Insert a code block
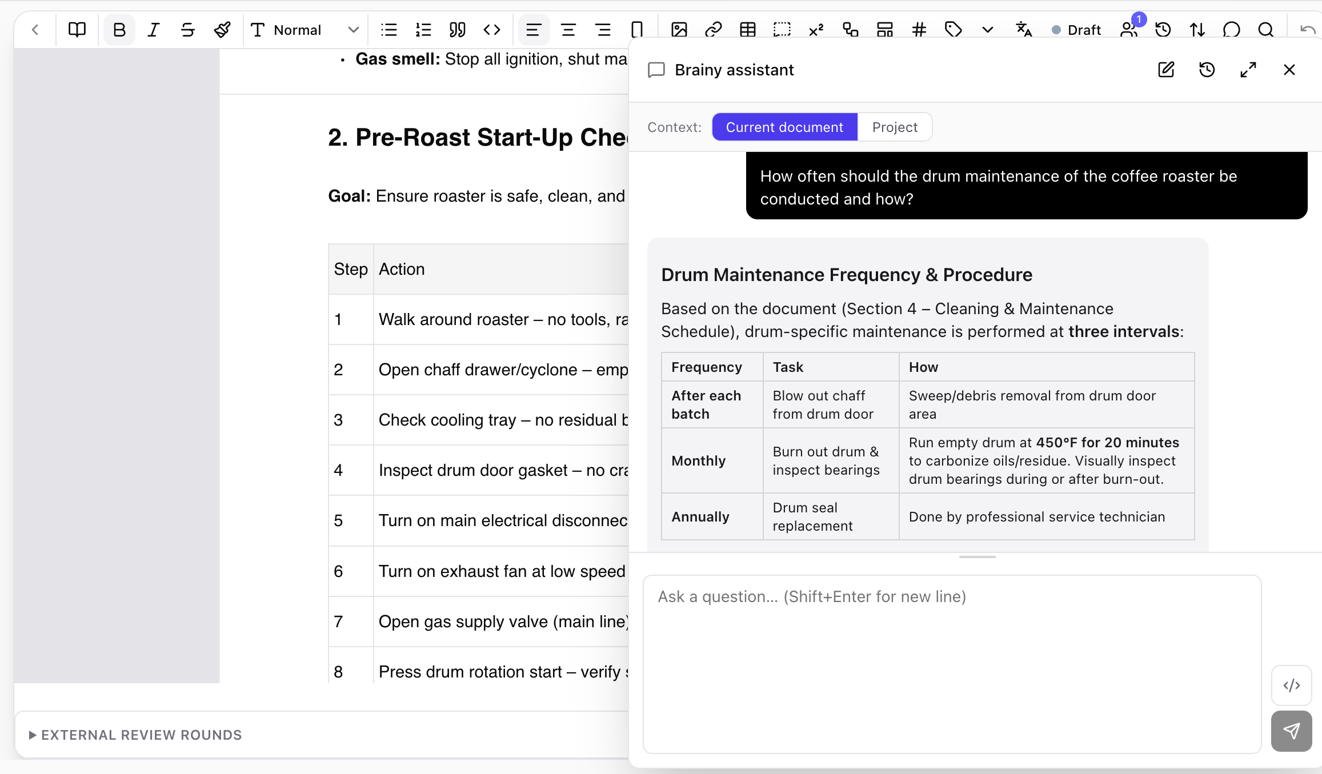This screenshot has height=774, width=1322. (492, 30)
